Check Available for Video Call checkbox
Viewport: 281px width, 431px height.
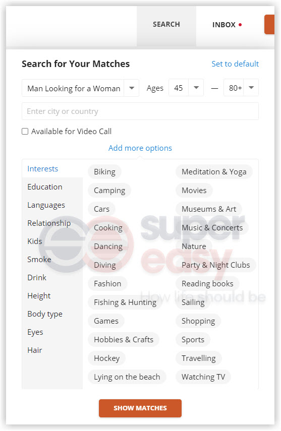point(25,132)
